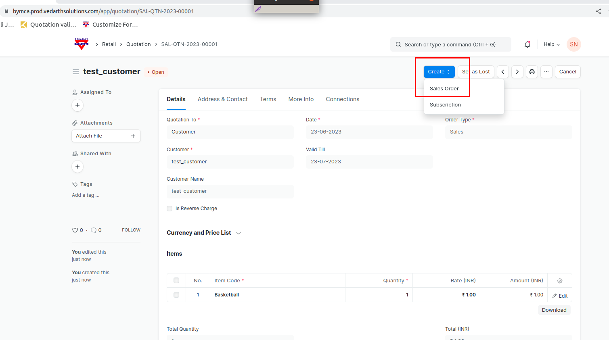Switch to the Address & Contact tab
This screenshot has height=340, width=609.
tap(222, 99)
